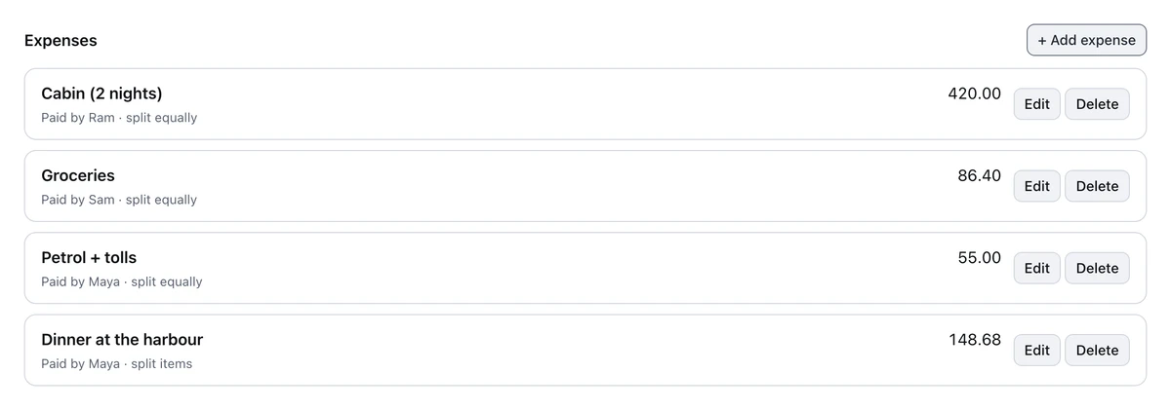Edit the Dinner at the harbour expense
Image resolution: width=1171 pixels, height=410 pixels.
point(1036,350)
